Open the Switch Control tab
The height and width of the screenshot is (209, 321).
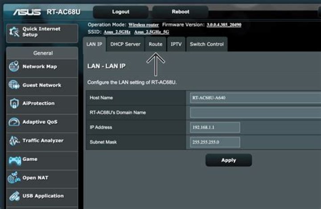coord(207,44)
